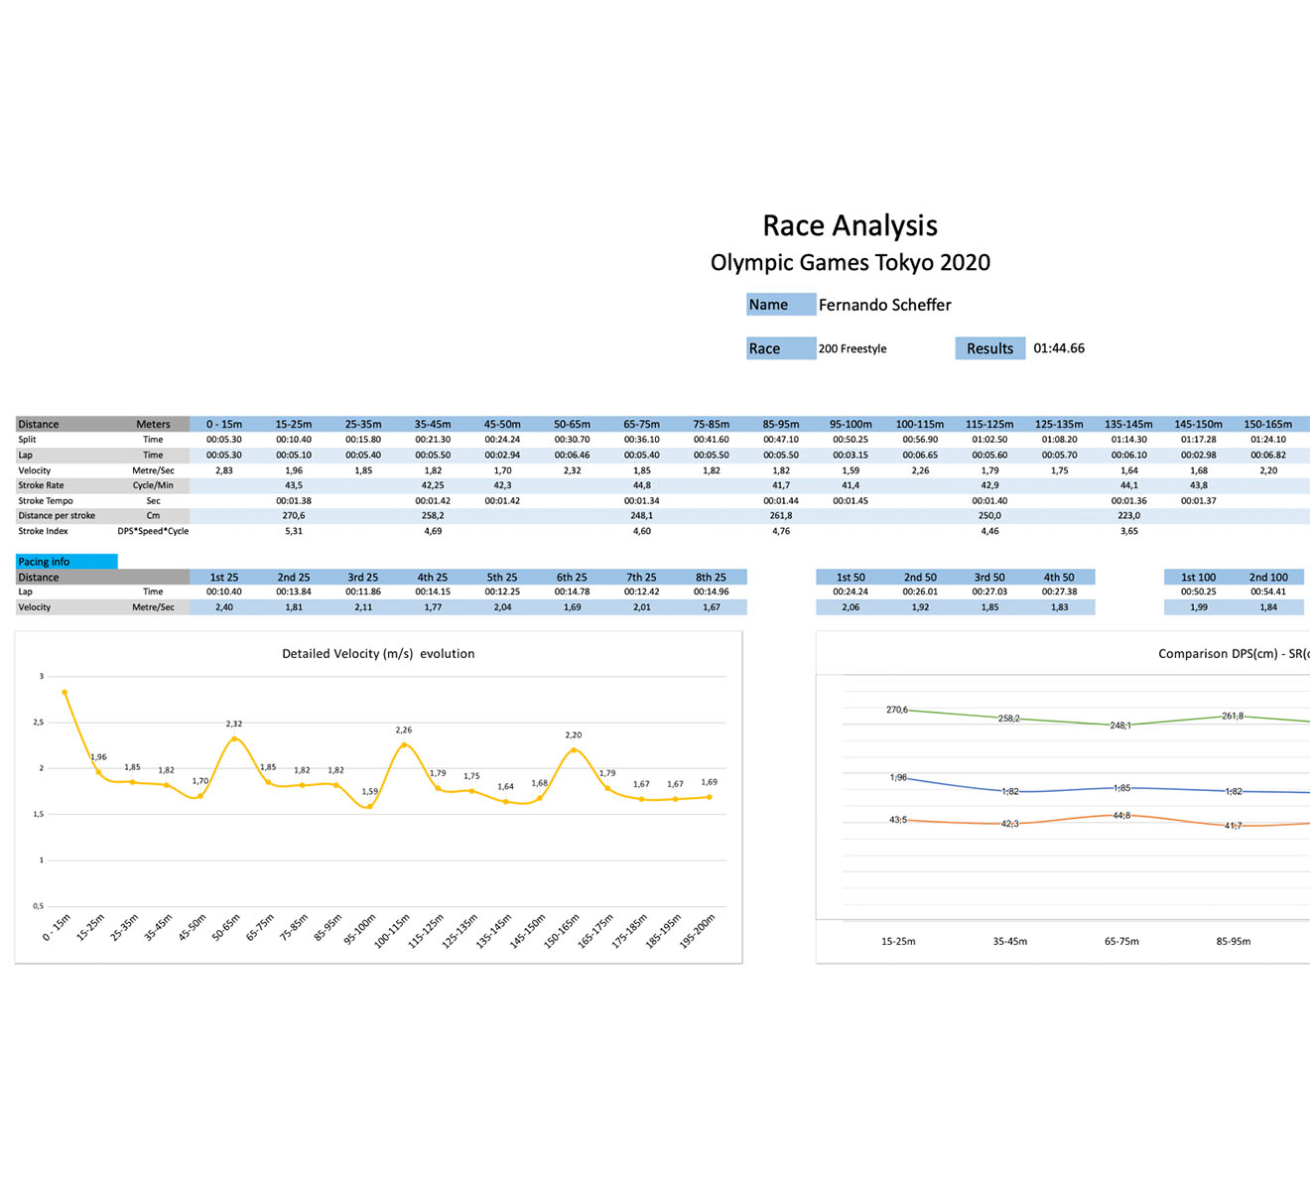Select the 2,32 data label on velocity chart

[234, 725]
